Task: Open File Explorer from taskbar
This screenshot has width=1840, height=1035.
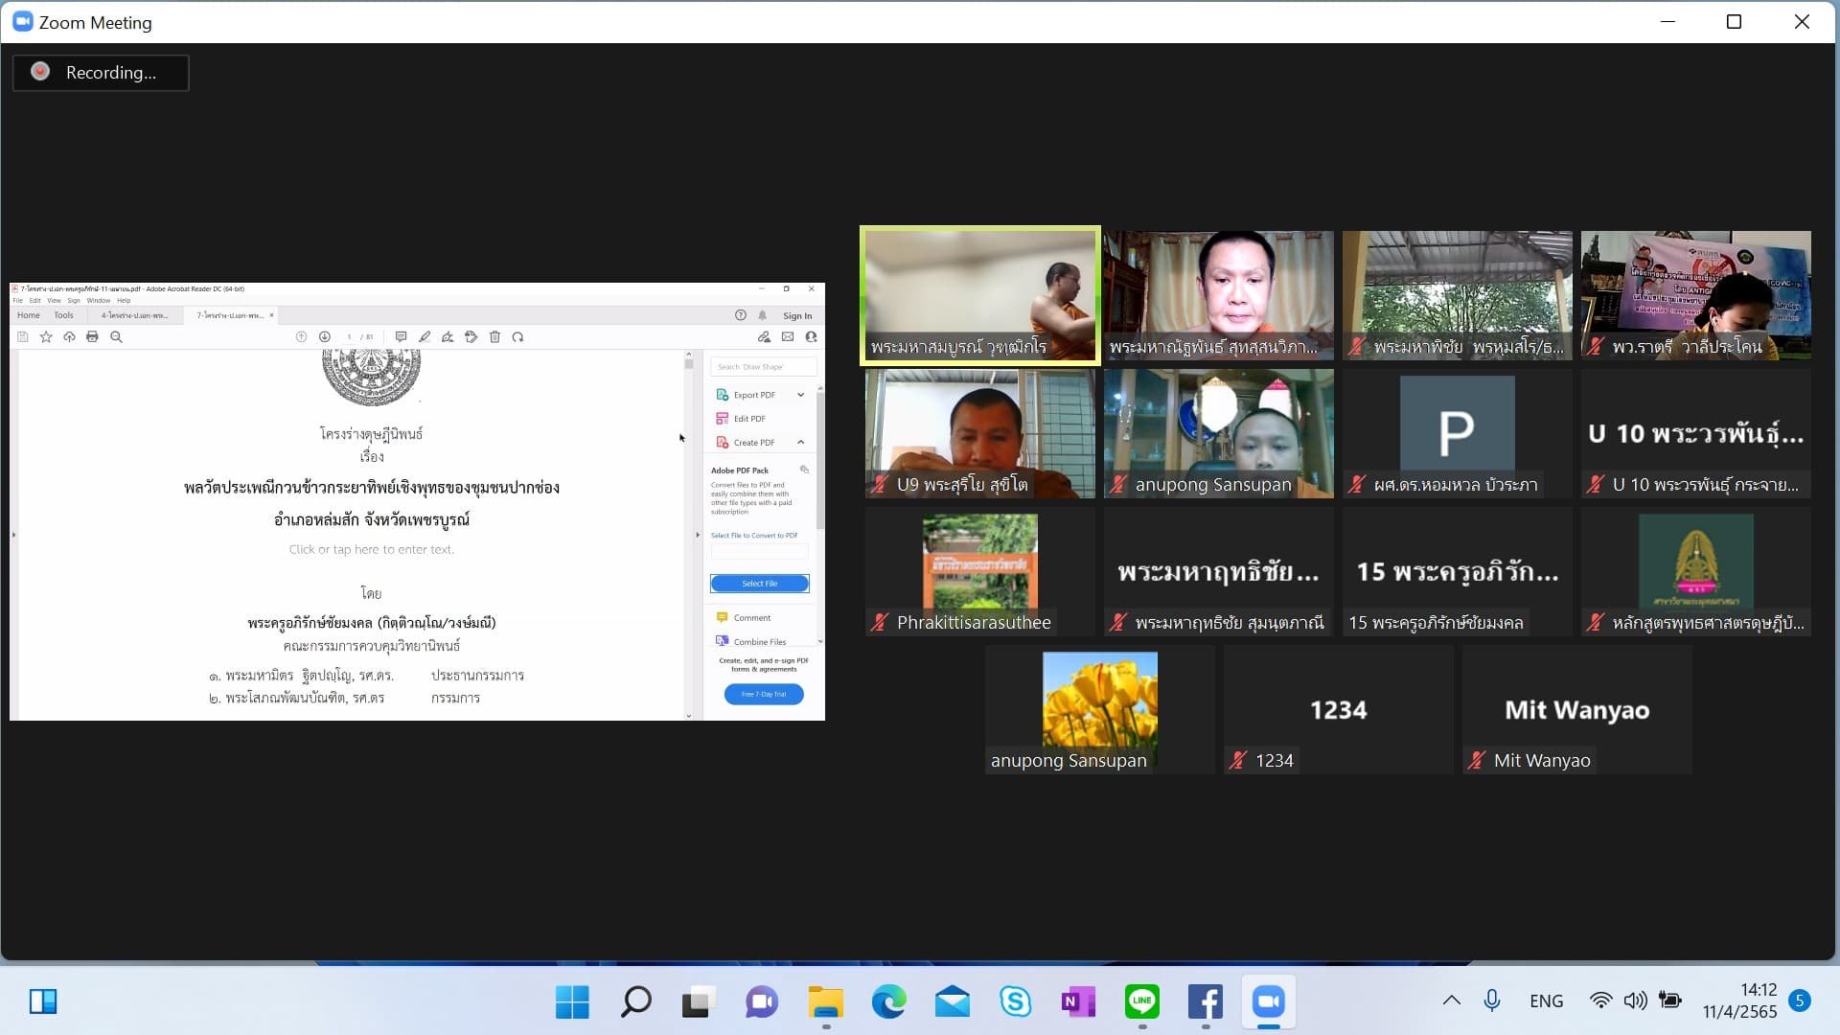Action: coord(825,1002)
